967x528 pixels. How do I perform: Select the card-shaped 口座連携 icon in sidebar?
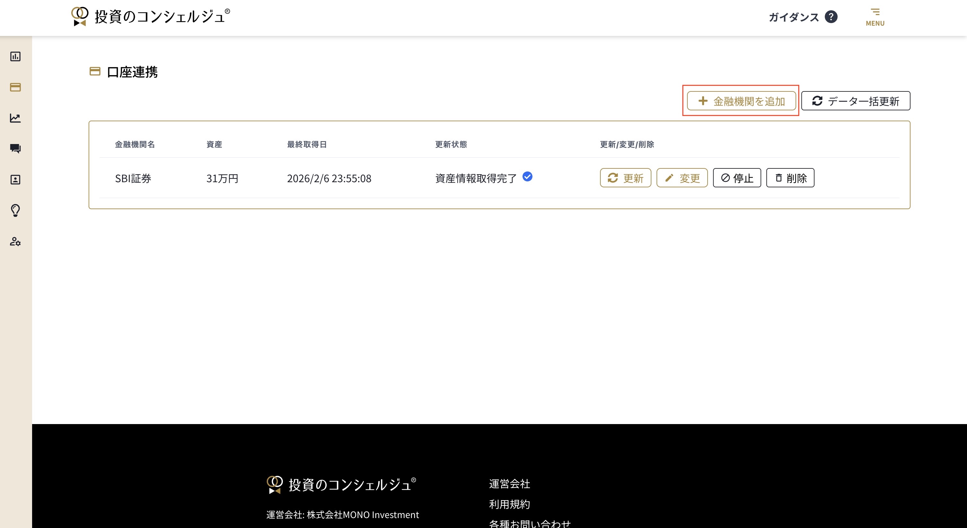click(x=15, y=87)
